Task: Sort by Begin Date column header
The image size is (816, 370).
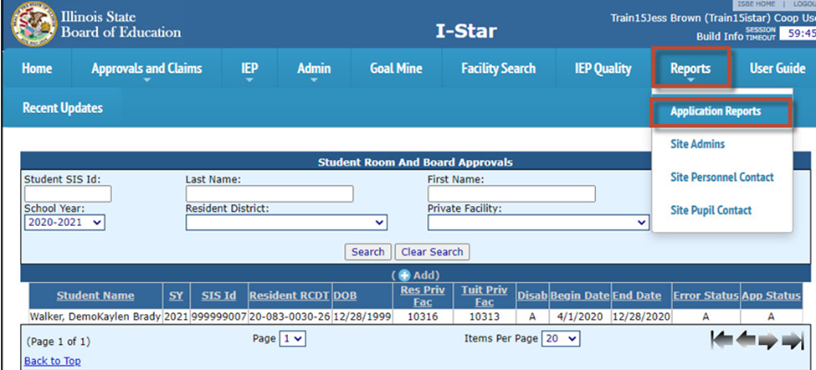Action: [x=579, y=296]
